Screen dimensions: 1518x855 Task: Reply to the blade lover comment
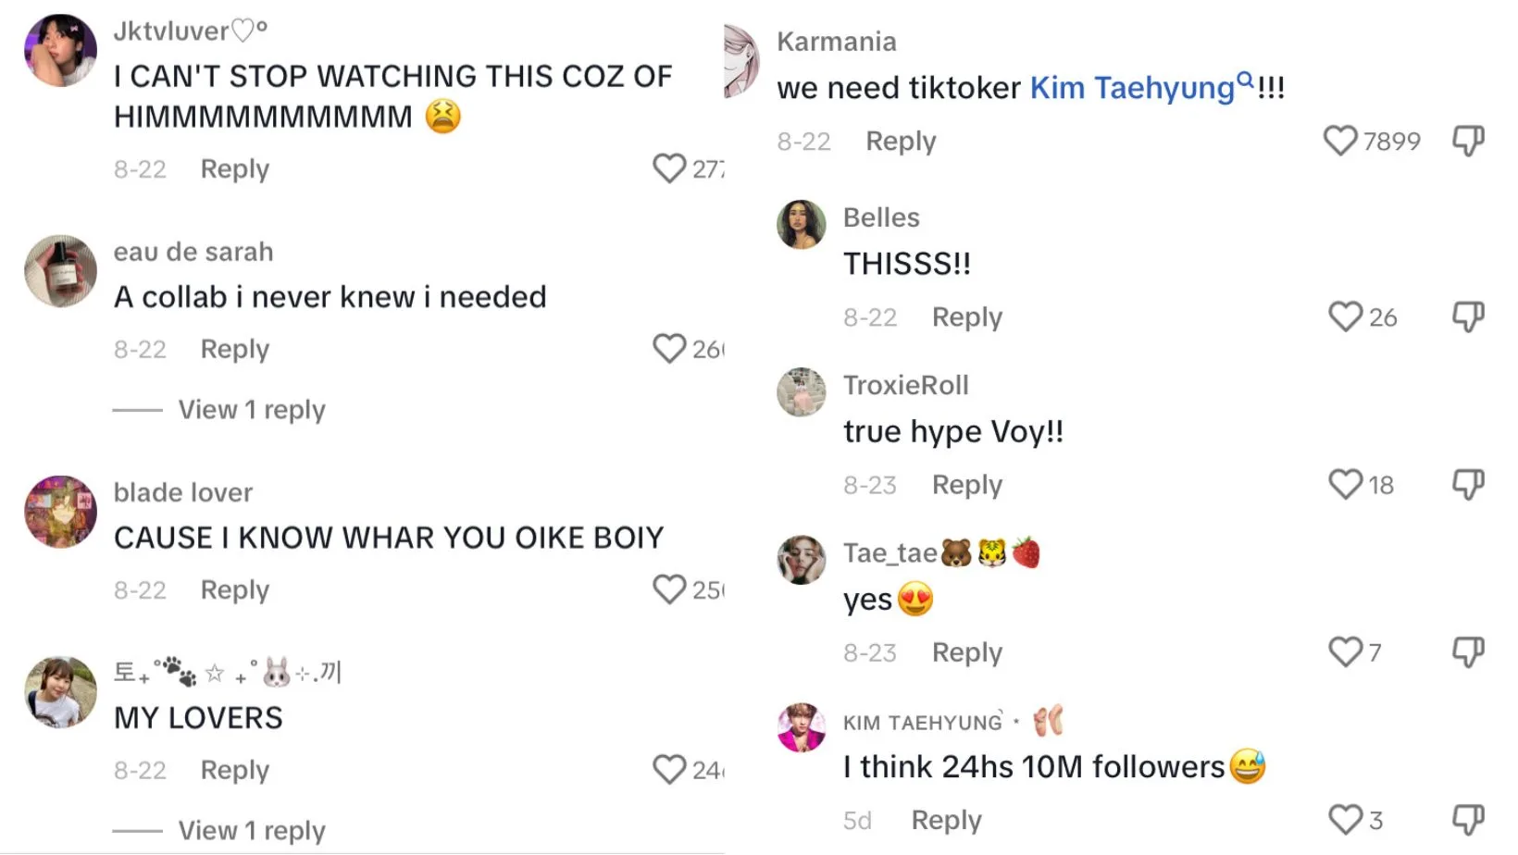pyautogui.click(x=234, y=590)
